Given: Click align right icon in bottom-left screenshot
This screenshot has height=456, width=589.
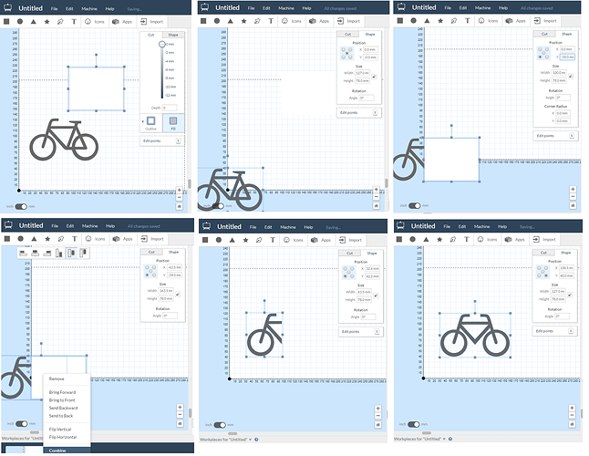Looking at the screenshot, I should tap(46, 254).
